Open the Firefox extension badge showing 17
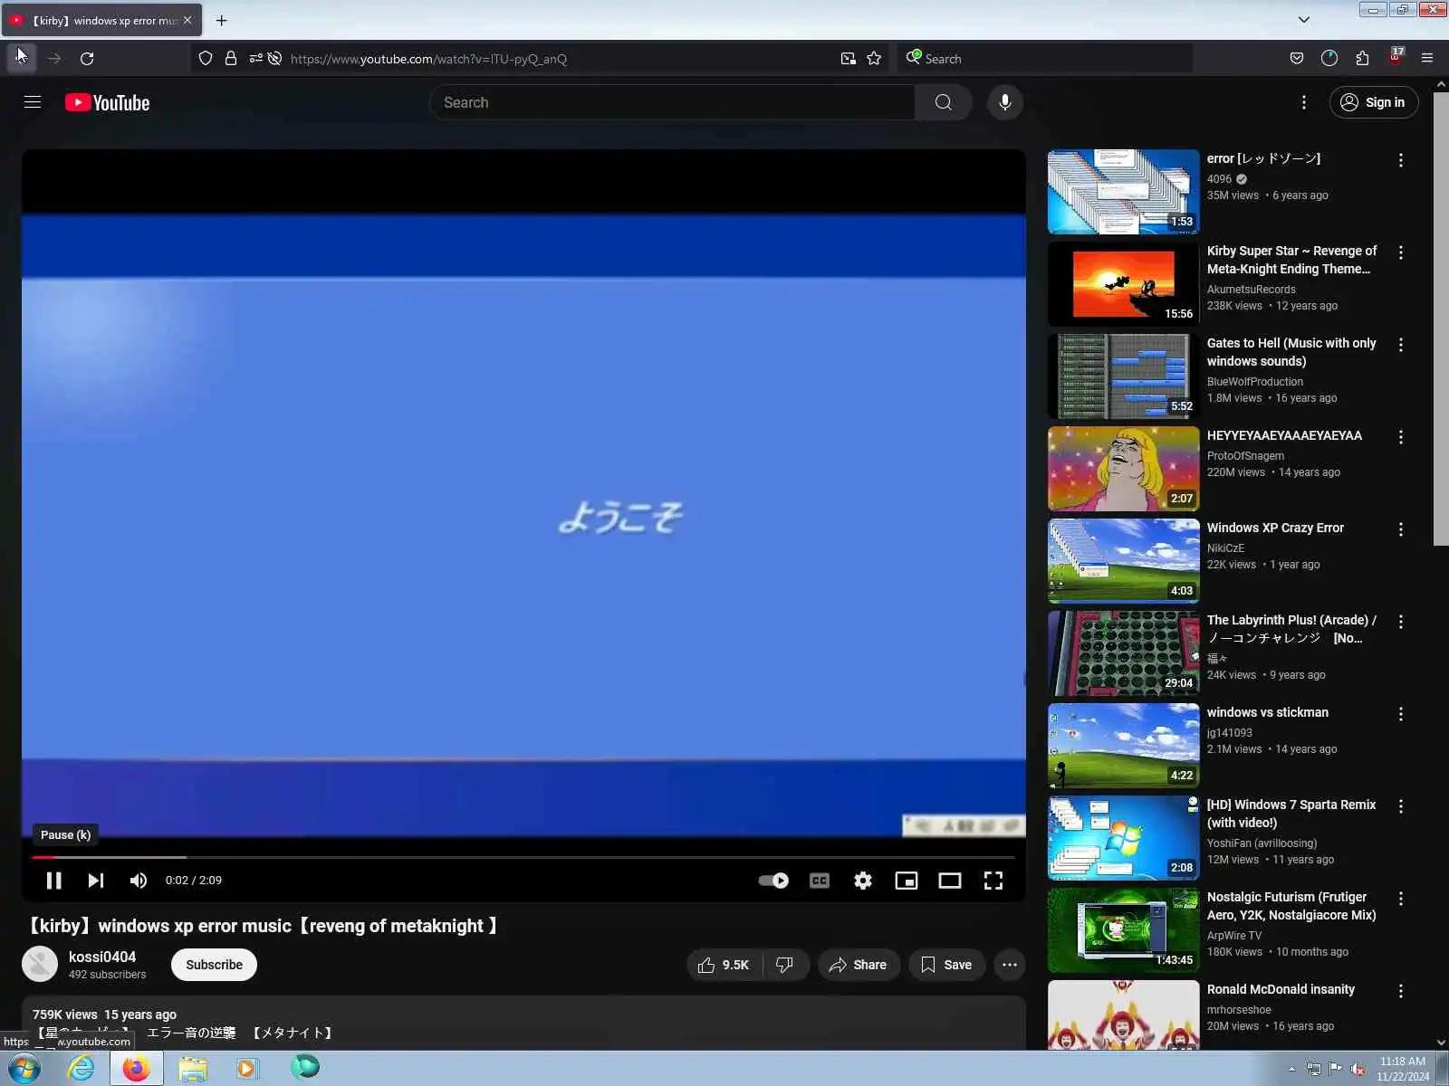Screen dimensions: 1449x1086 [1396, 57]
